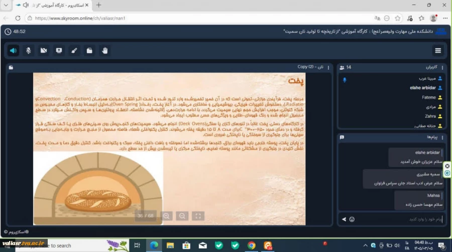Viewport: 452px width, 252px height.
Task: Select user Zahra in the users list
Action: 430,116
